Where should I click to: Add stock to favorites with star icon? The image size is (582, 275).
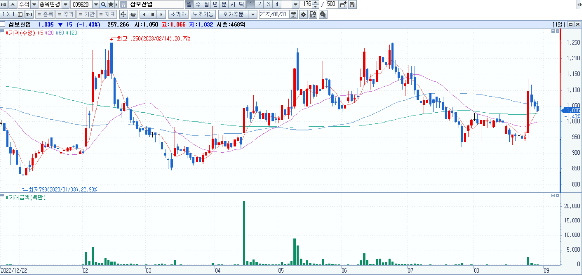pyautogui.click(x=111, y=5)
